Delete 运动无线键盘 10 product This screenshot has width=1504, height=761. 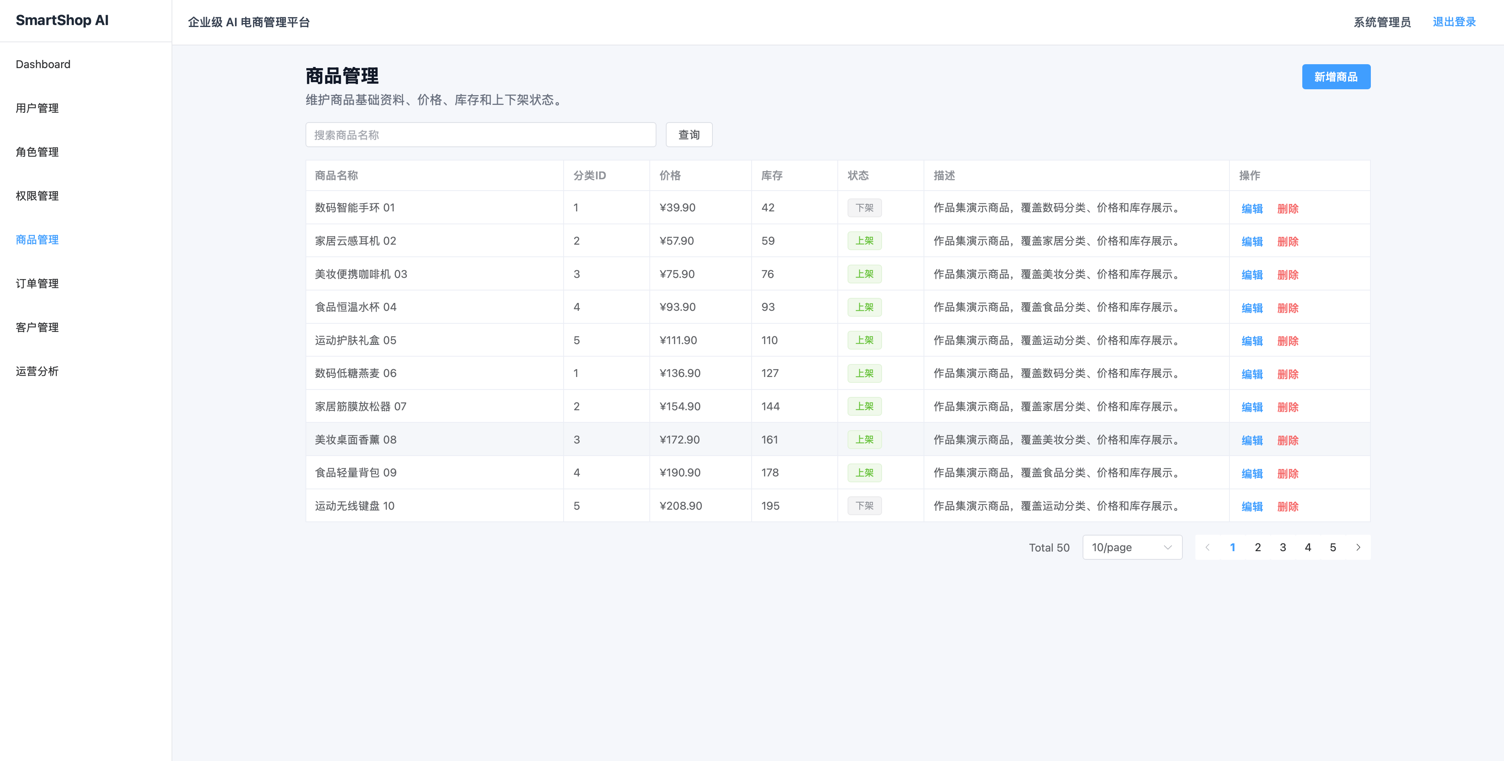point(1287,507)
